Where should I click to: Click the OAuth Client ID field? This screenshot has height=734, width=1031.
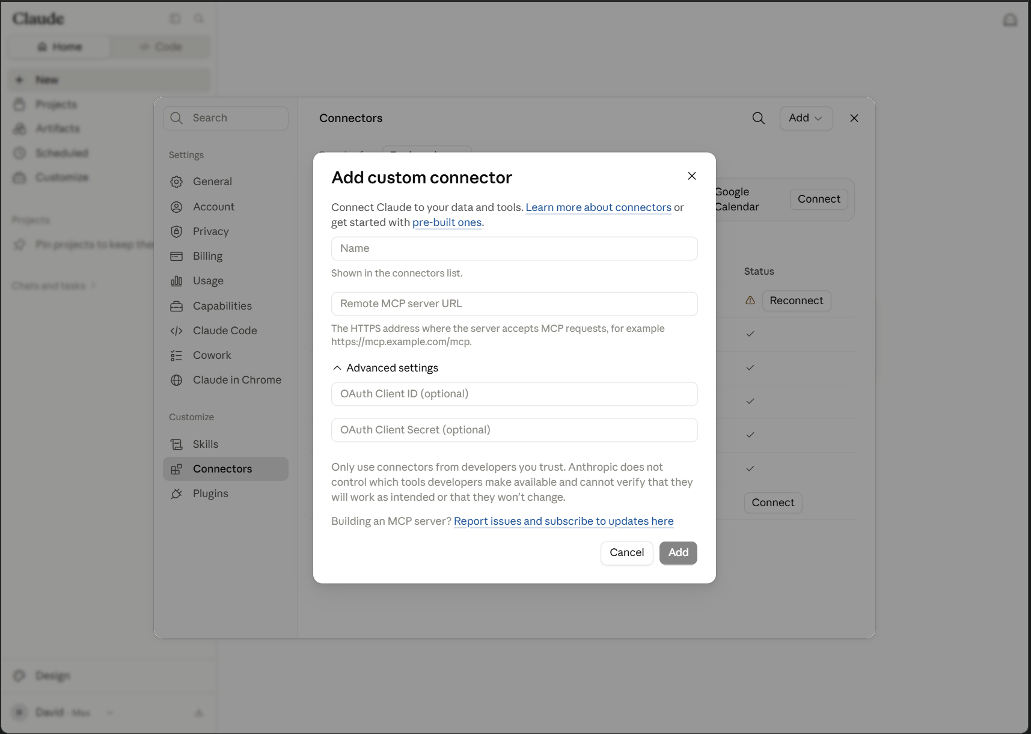[x=514, y=394]
